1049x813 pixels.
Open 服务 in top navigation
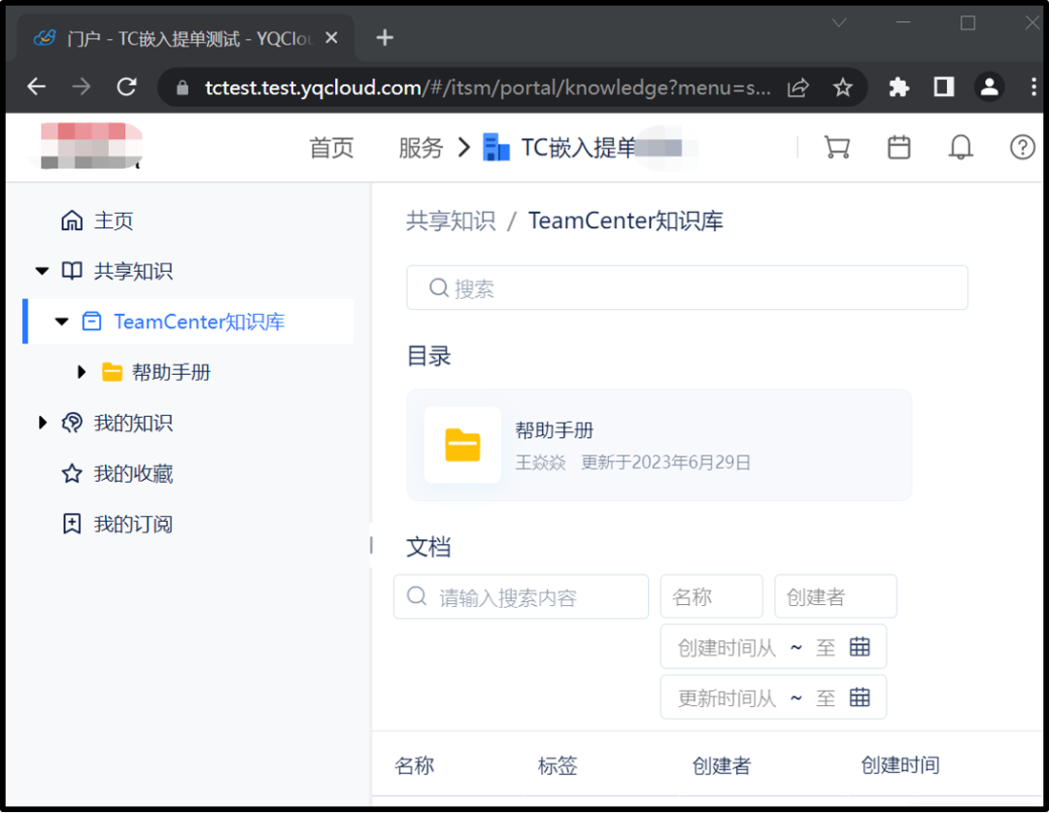(421, 148)
